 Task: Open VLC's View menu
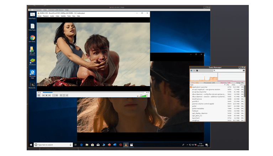pos(74,16)
